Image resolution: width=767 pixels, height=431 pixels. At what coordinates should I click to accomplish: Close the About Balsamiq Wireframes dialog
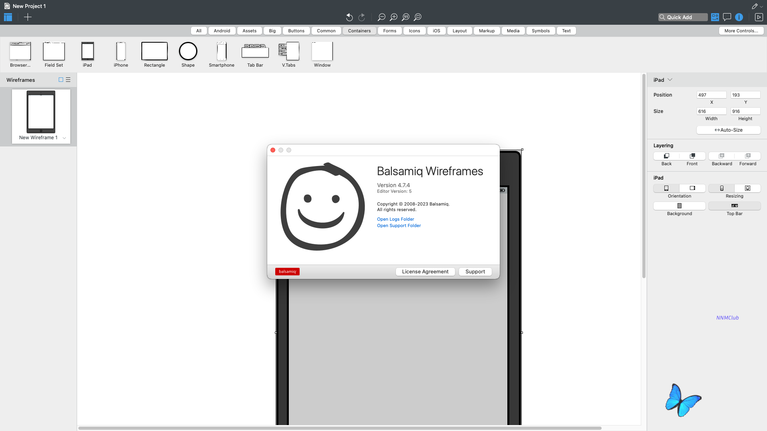click(x=273, y=150)
